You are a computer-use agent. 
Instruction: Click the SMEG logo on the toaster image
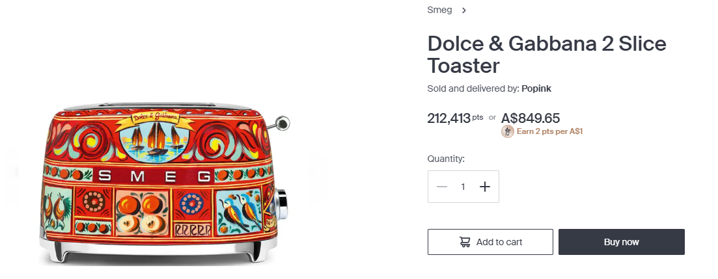coord(156,176)
